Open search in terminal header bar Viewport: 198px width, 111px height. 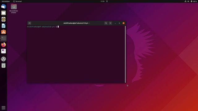pos(106,23)
